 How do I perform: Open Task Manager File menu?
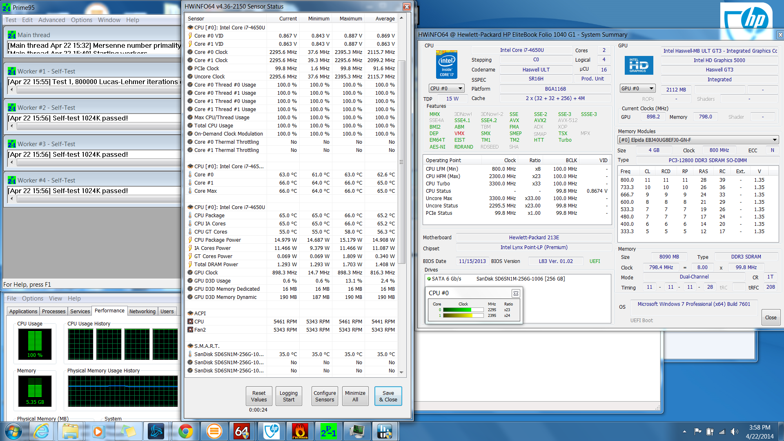coord(11,298)
